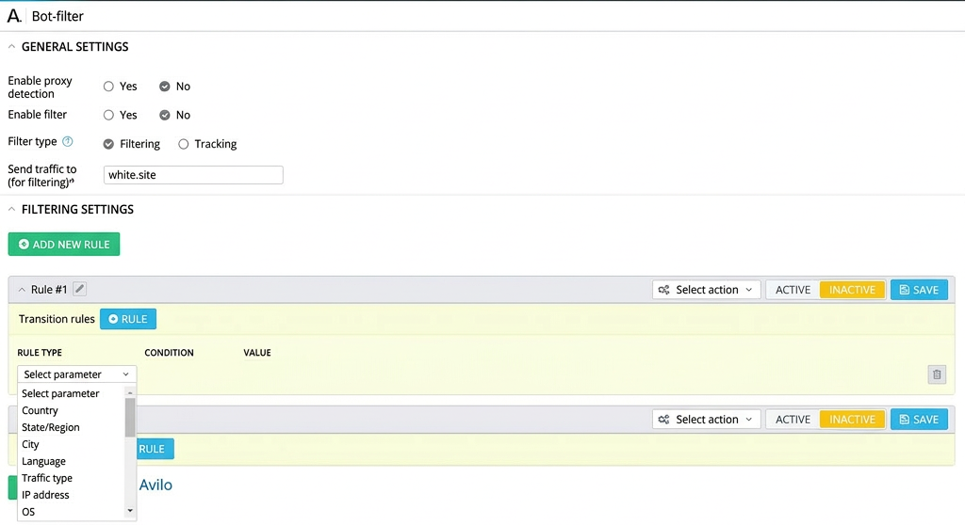Choose Traffic type from parameter list
This screenshot has height=525, width=965.
pyautogui.click(x=47, y=478)
